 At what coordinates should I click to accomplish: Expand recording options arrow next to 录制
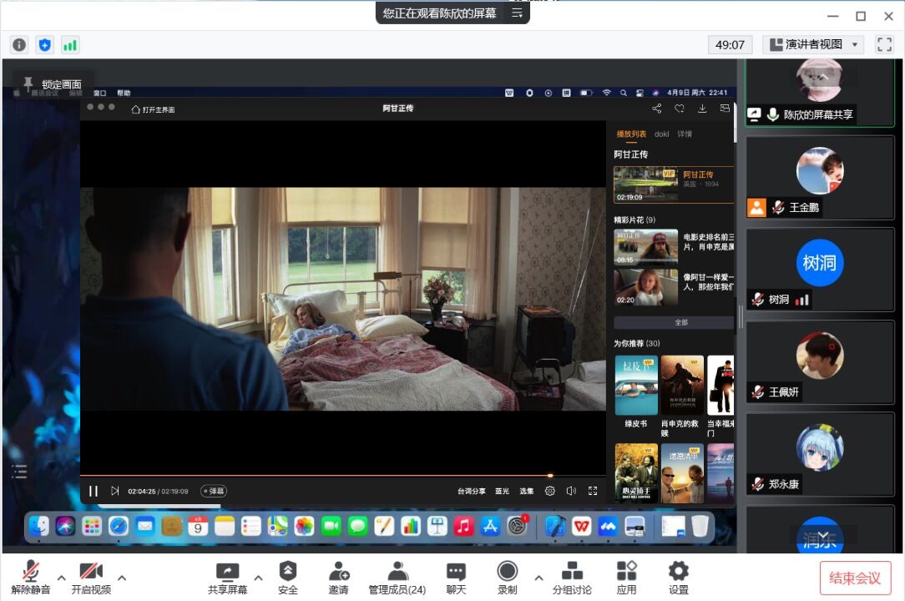tap(538, 578)
